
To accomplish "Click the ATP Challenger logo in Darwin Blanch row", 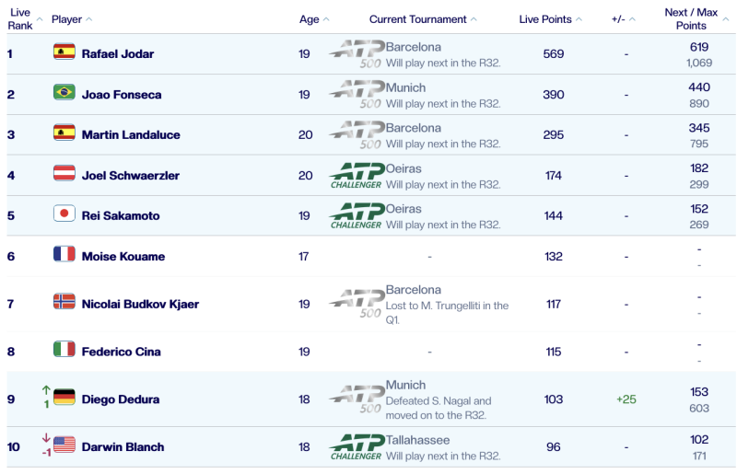I will [x=356, y=446].
